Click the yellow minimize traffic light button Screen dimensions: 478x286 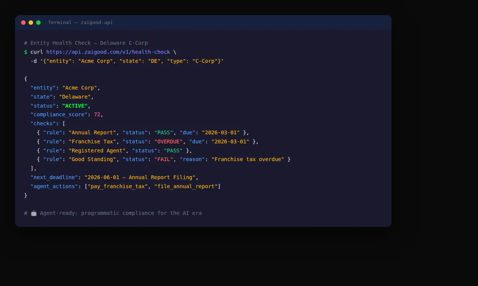coord(31,23)
